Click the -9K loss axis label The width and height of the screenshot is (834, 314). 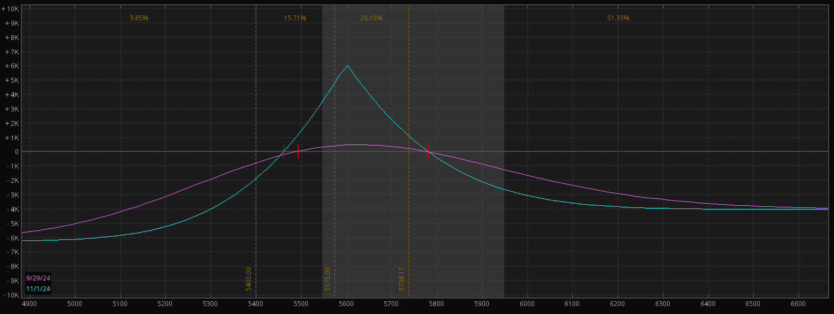coord(13,280)
